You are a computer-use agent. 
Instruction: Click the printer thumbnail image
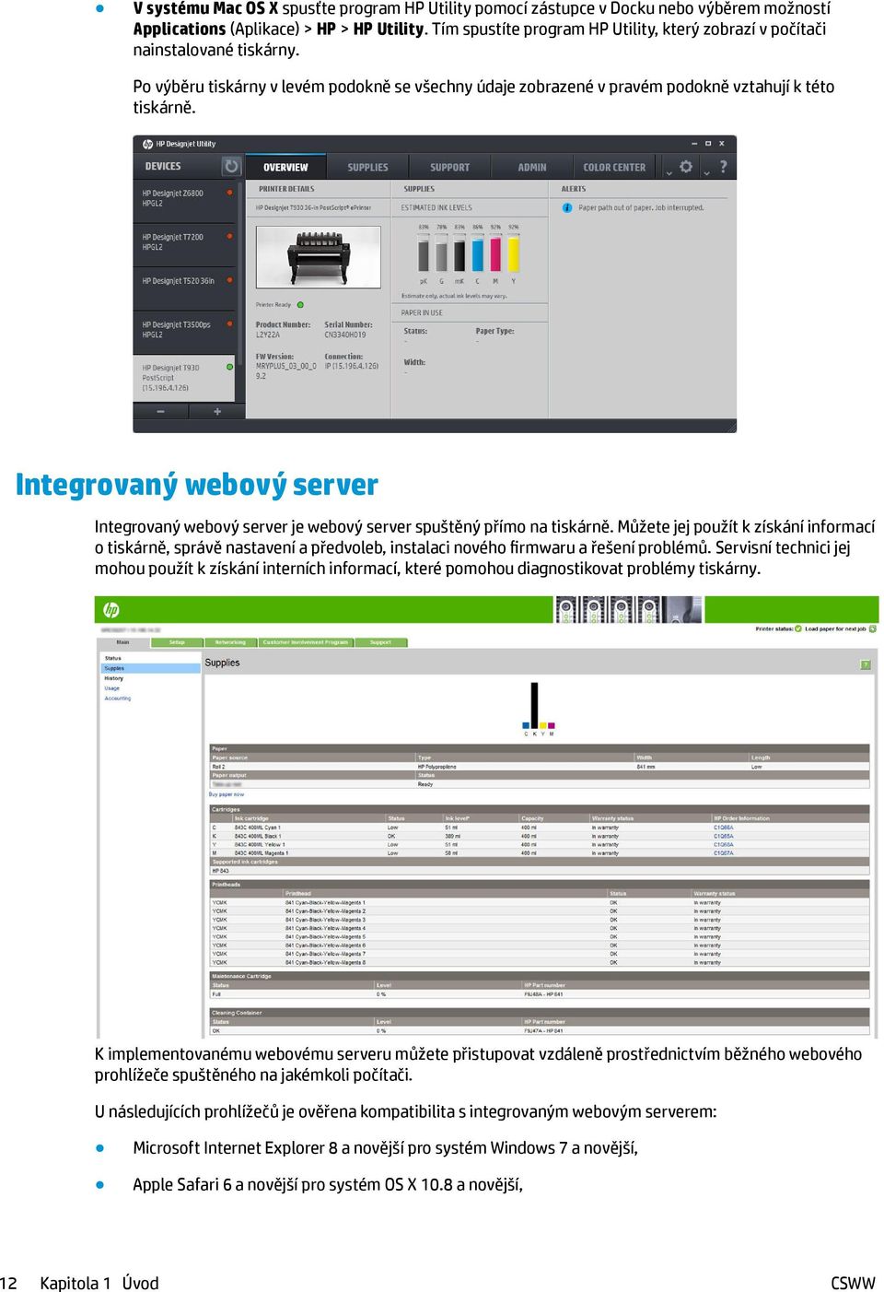(x=319, y=257)
